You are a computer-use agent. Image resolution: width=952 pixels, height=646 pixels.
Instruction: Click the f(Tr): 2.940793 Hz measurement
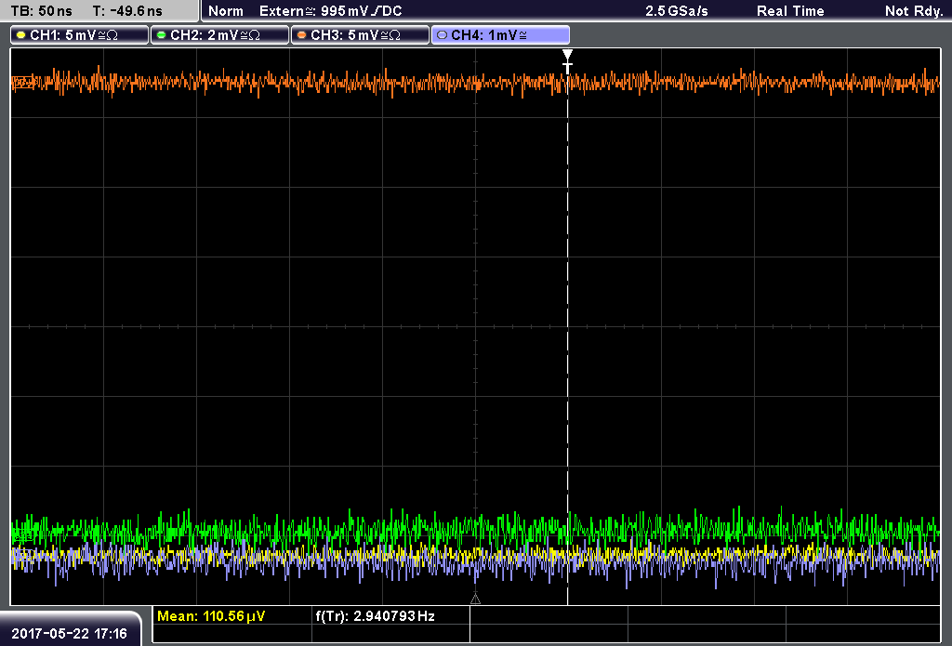(x=376, y=616)
